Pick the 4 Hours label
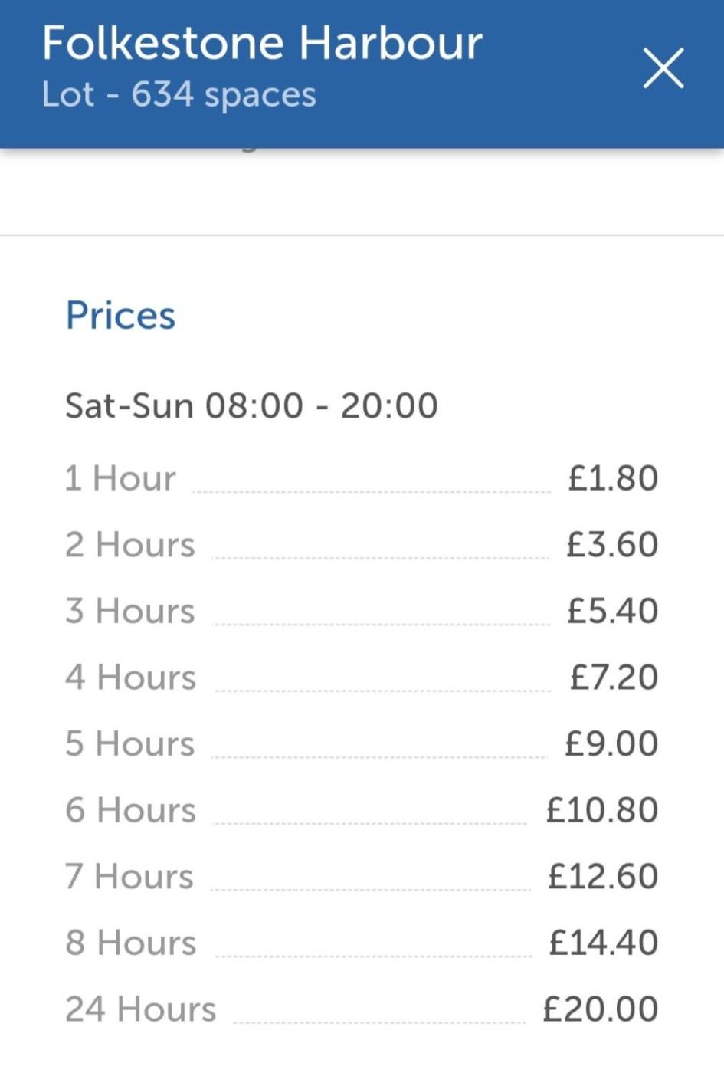 131,678
